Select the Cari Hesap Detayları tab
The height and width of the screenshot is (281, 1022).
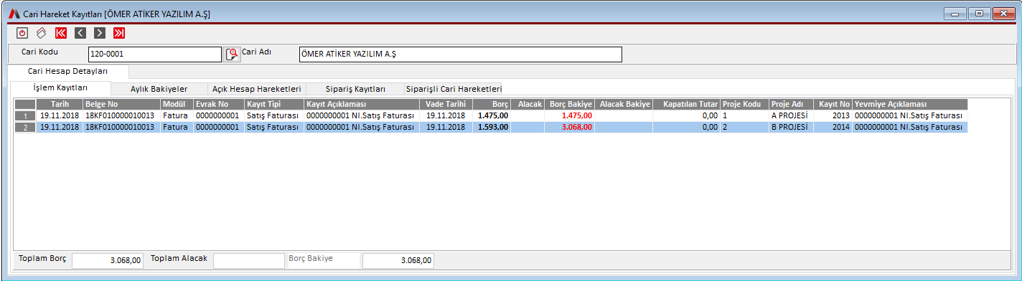point(67,72)
